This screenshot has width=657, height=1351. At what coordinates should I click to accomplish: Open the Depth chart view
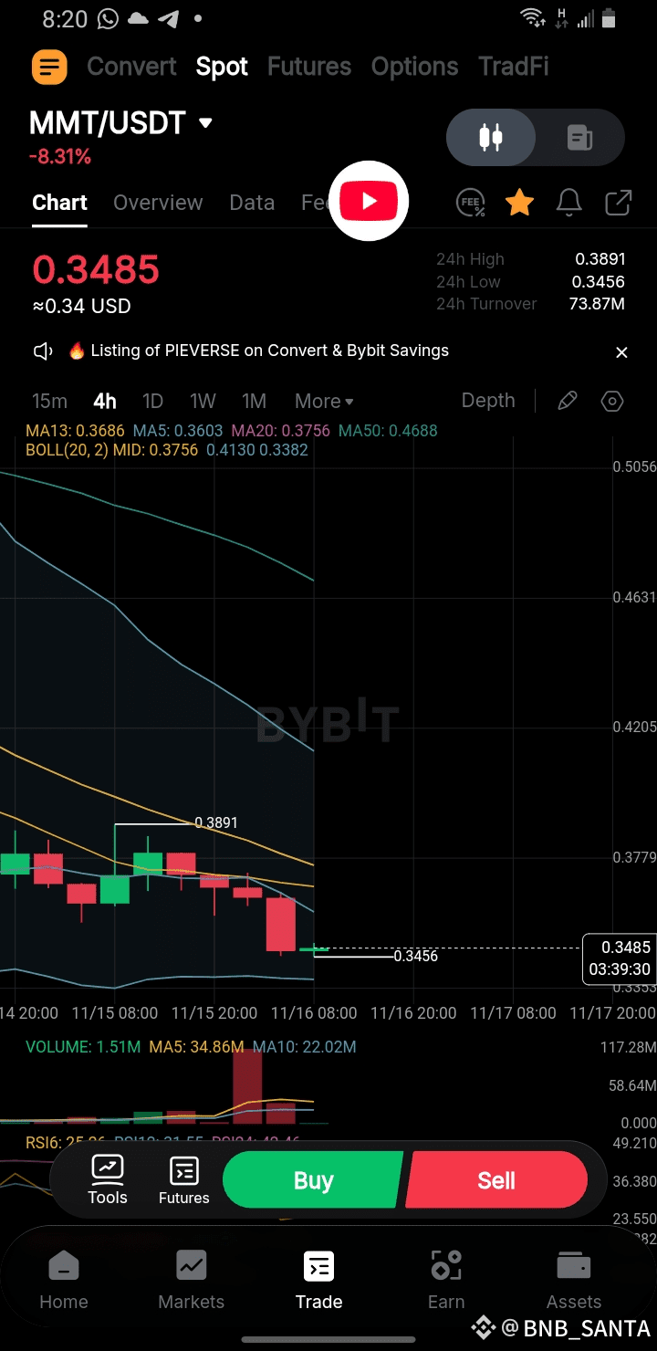[x=488, y=401]
